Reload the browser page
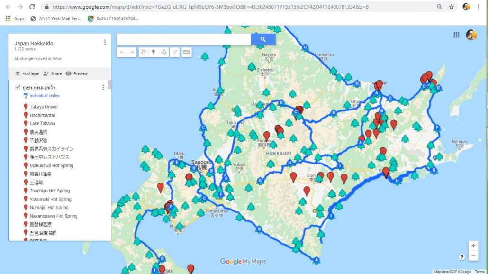488x274 pixels. (x=32, y=7)
